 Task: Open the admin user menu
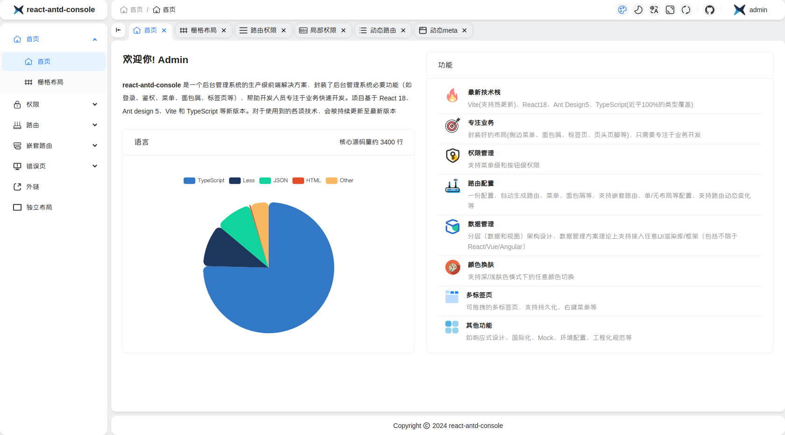pyautogui.click(x=750, y=10)
